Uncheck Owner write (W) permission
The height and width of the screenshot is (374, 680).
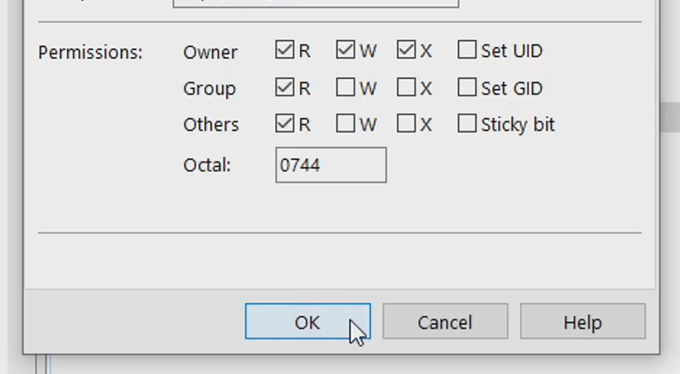[x=345, y=51]
